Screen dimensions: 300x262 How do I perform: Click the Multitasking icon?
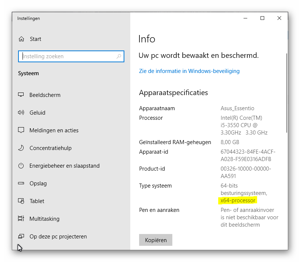pos(21,219)
